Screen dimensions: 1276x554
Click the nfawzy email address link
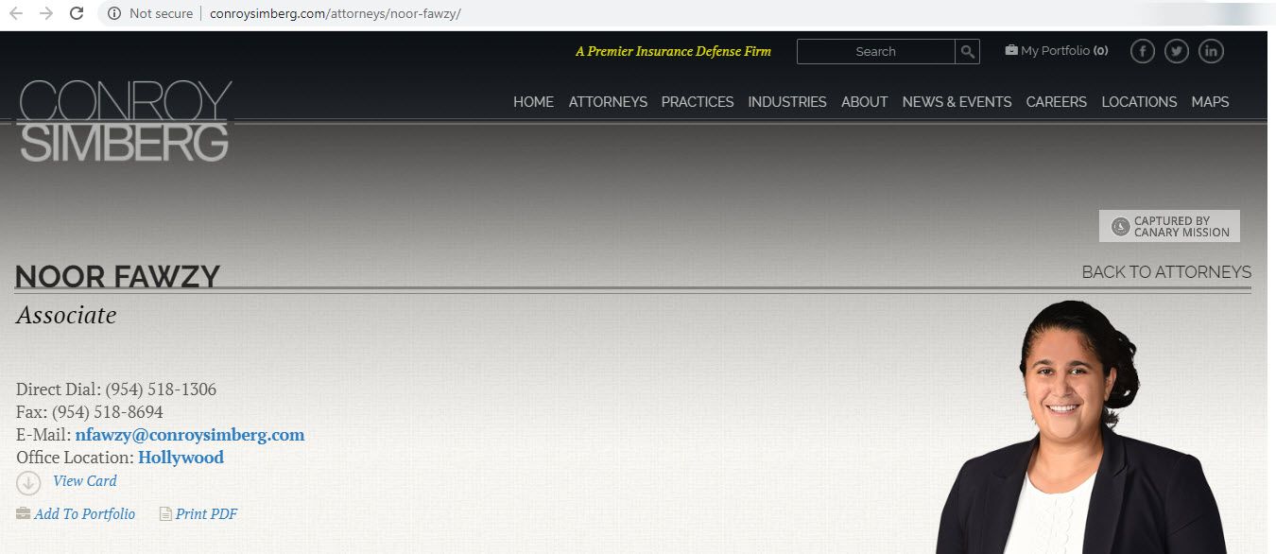coord(190,435)
